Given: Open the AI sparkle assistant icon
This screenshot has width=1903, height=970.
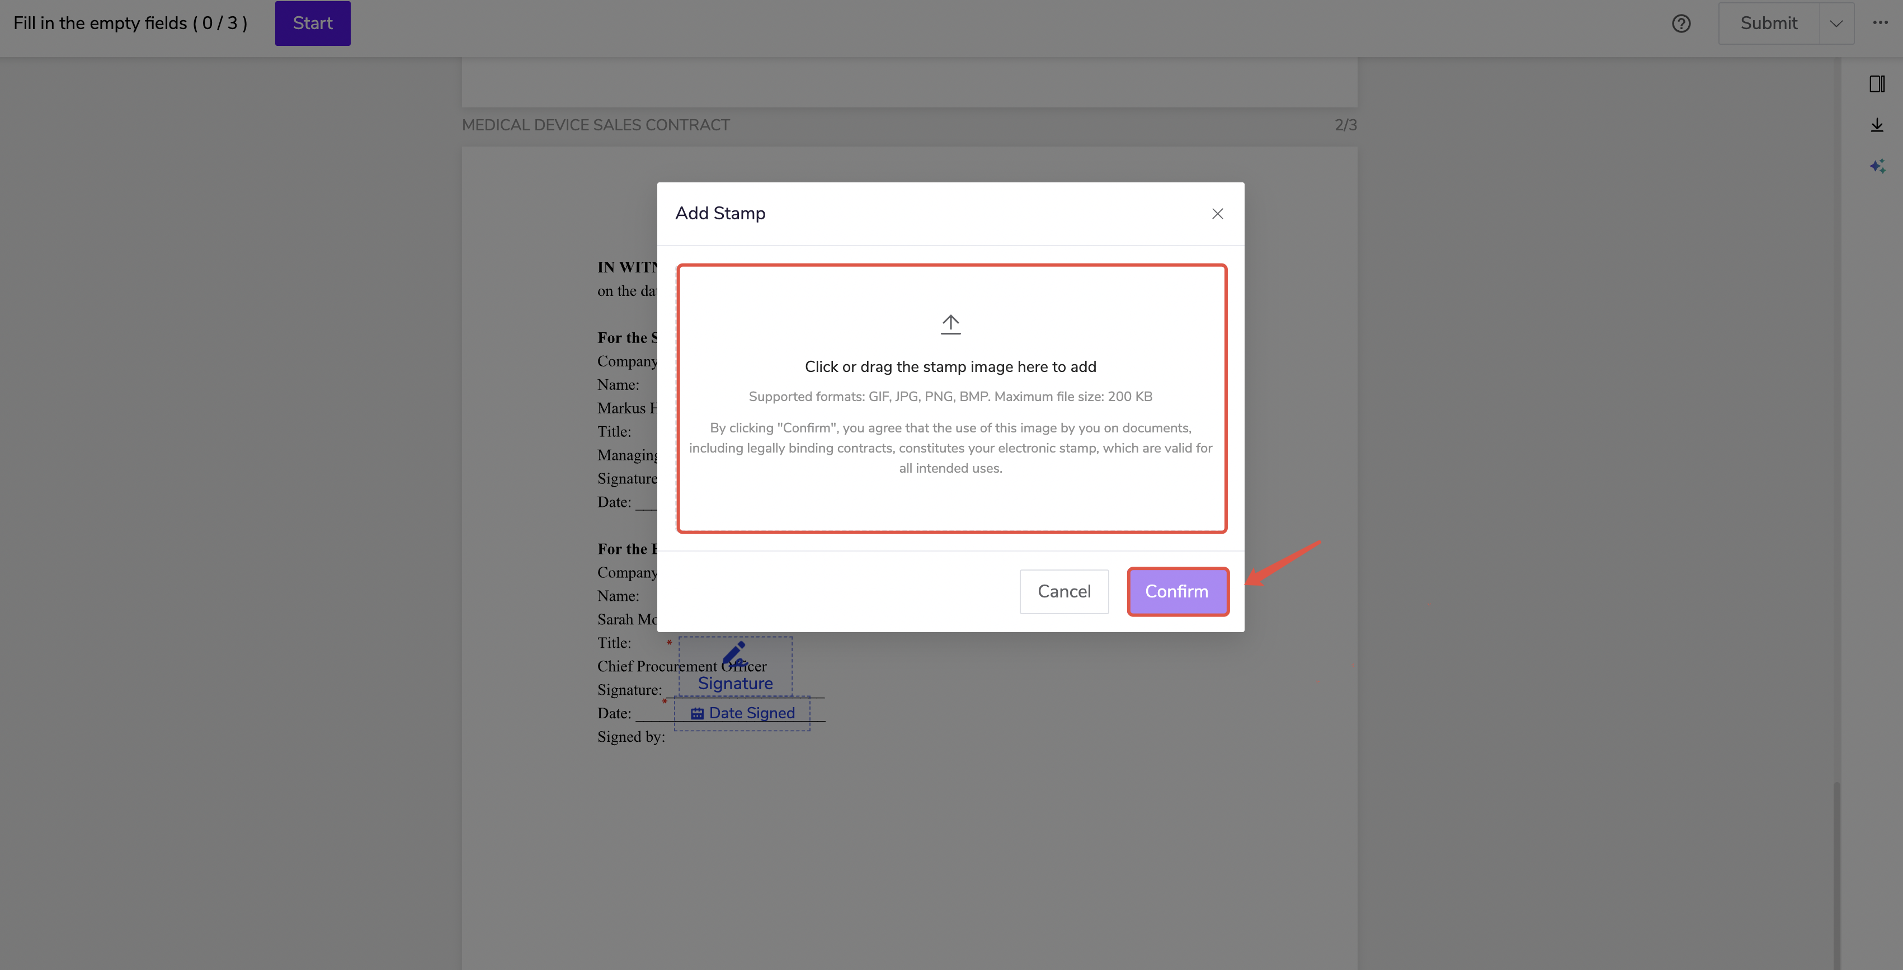Looking at the screenshot, I should 1876,166.
